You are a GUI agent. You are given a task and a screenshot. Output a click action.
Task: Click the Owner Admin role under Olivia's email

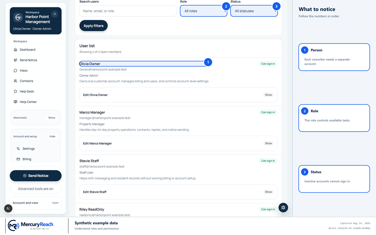89,75
